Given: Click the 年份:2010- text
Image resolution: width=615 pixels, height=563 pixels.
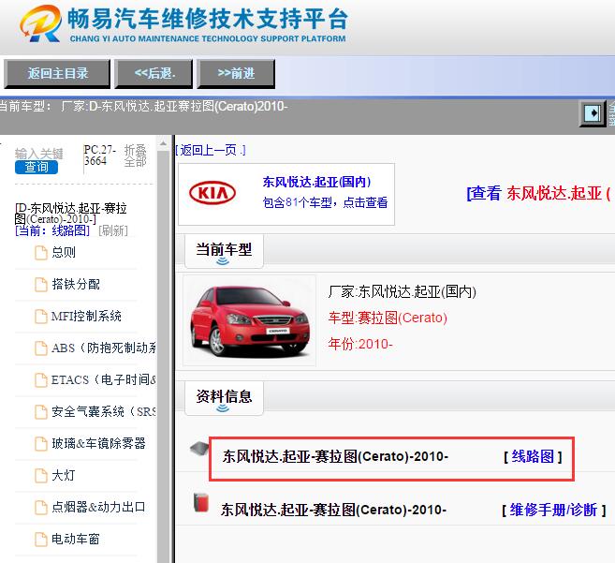Looking at the screenshot, I should point(360,344).
